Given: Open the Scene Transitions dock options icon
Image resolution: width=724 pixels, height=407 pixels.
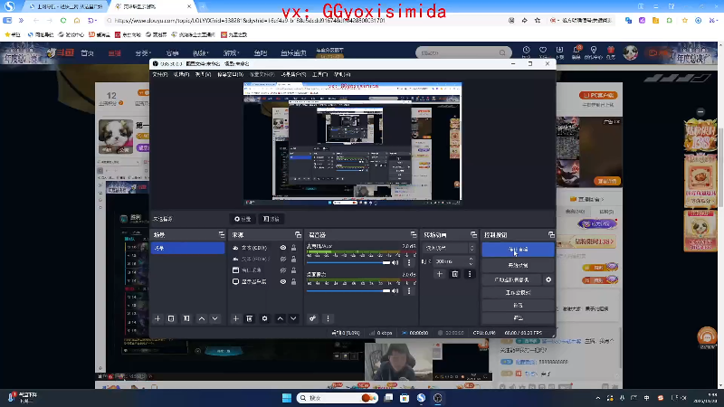Looking at the screenshot, I should pos(473,235).
